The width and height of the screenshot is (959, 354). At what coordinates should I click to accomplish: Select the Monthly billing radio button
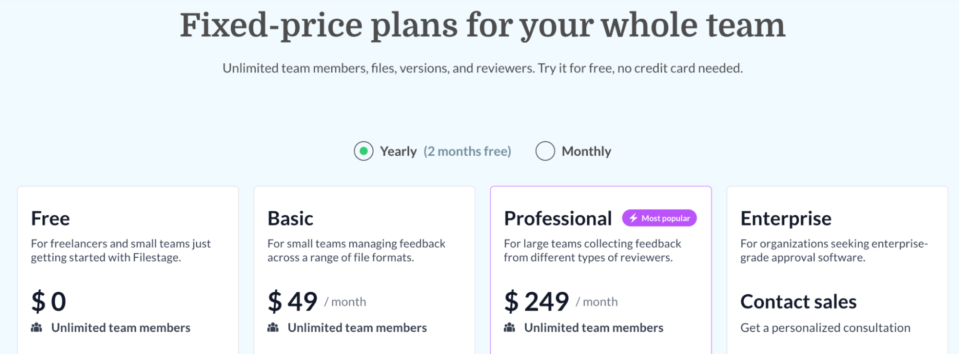(545, 151)
